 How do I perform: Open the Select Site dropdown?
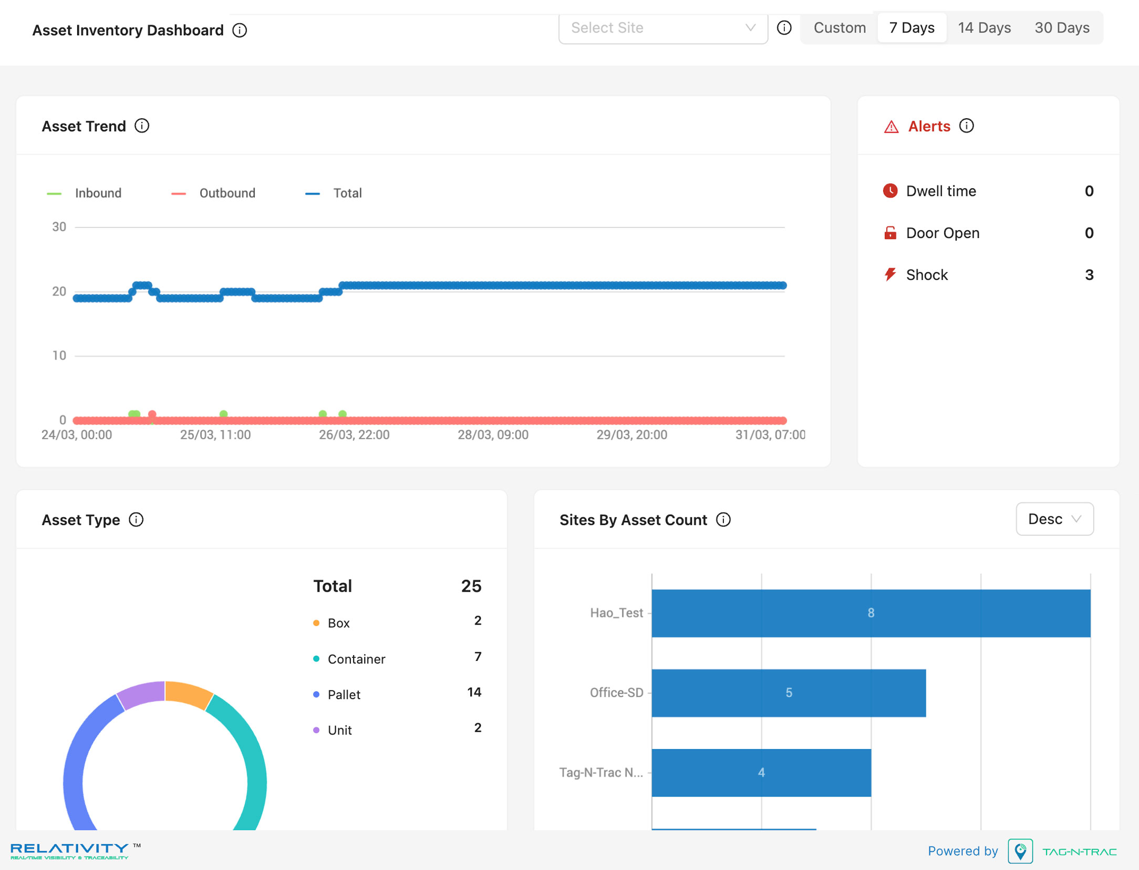663,28
